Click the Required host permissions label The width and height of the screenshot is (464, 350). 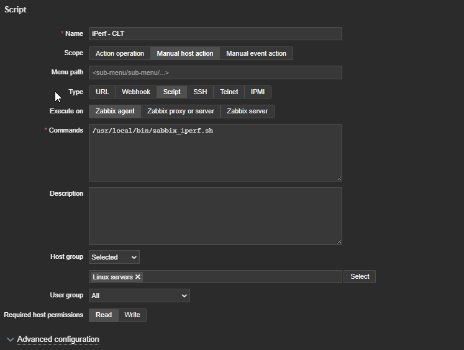43,315
